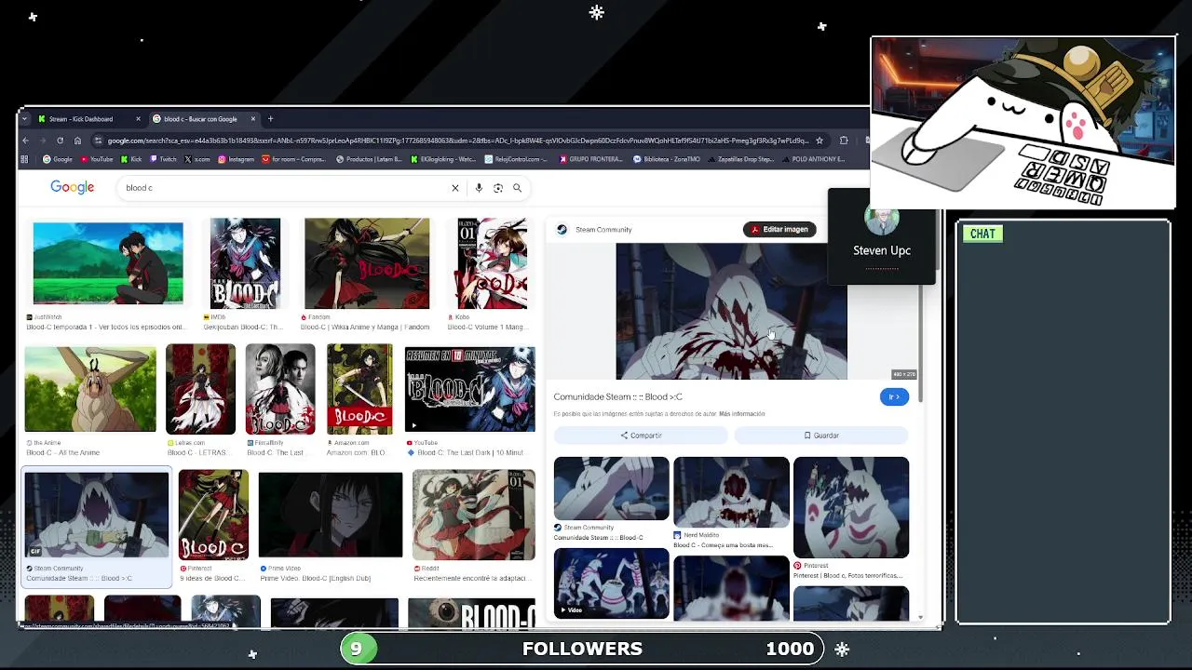Open the Kobo Blood-C Volume 1 Manga thumbnail

point(492,263)
